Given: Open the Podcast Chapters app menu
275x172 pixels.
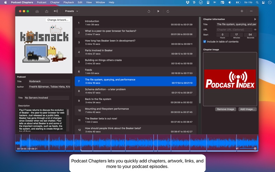Looking at the screenshot, I should pos(22,2).
